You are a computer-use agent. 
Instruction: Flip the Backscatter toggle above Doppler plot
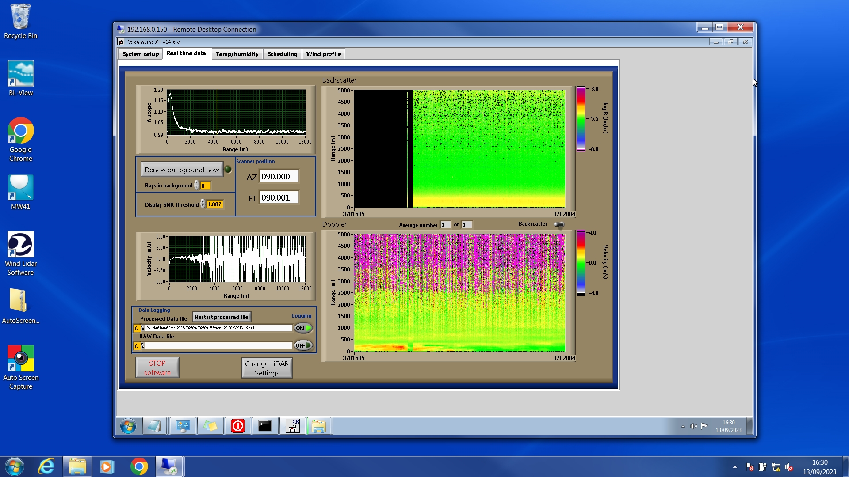coord(559,225)
